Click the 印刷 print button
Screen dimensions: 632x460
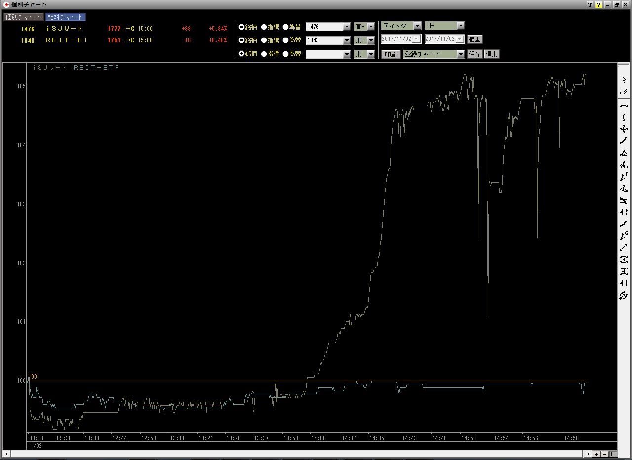(x=390, y=54)
